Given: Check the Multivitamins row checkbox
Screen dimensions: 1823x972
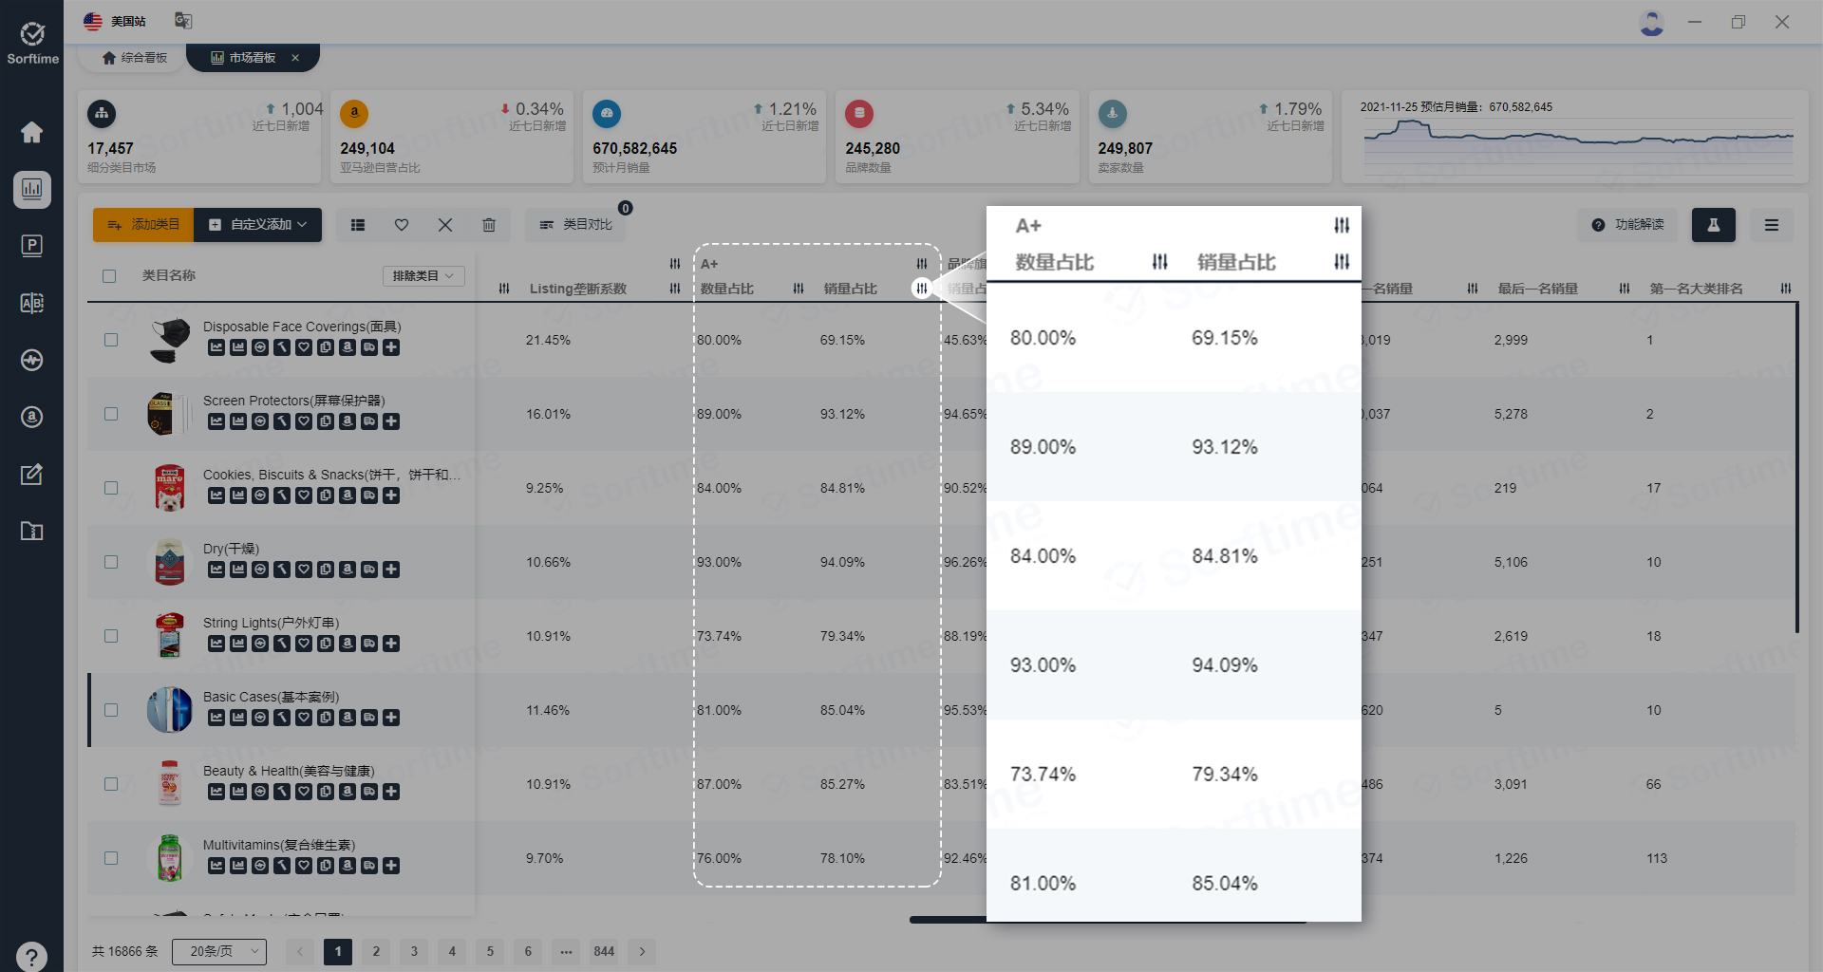Looking at the screenshot, I should 111,858.
